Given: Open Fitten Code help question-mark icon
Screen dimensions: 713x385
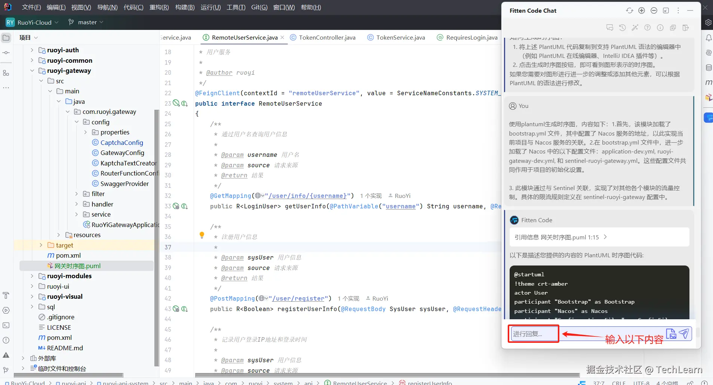Looking at the screenshot, I should (x=648, y=28).
